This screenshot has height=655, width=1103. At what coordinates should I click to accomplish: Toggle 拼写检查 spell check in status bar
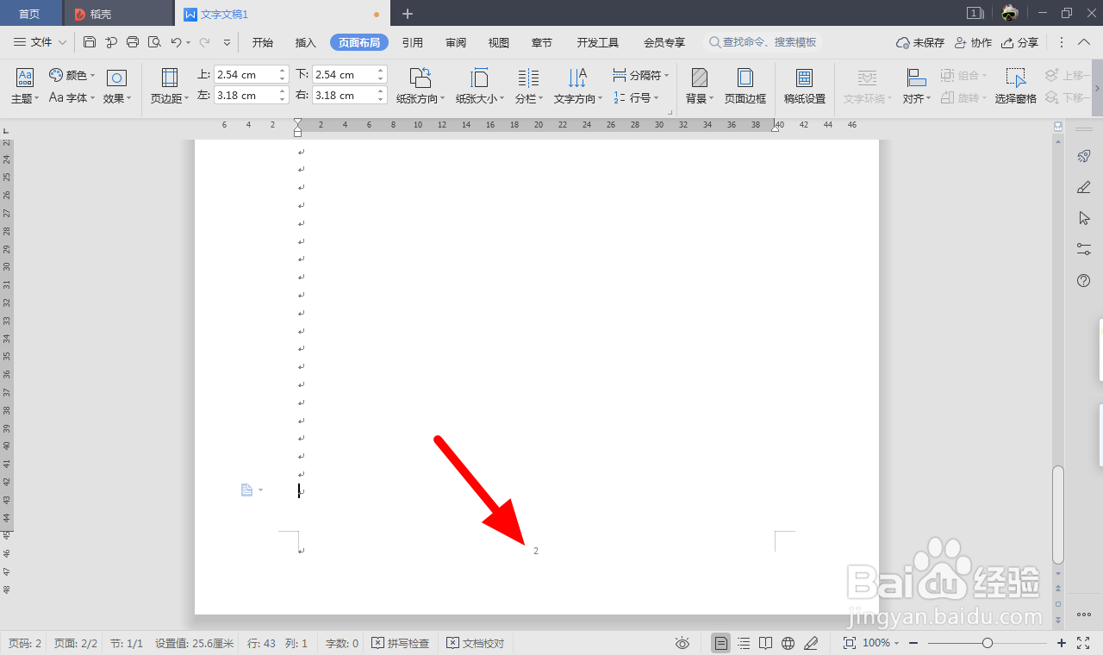(401, 643)
